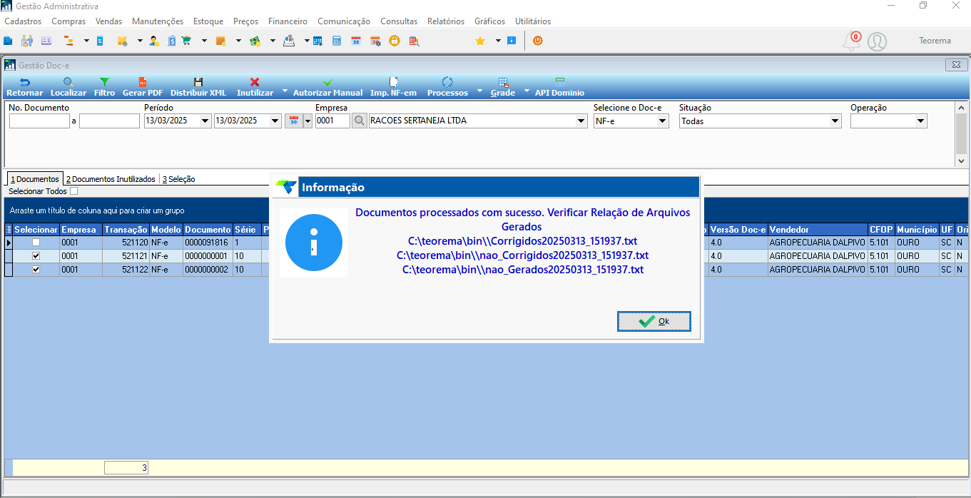The width and height of the screenshot is (971, 498).
Task: Click the Distribuir XML button
Action: coord(198,87)
